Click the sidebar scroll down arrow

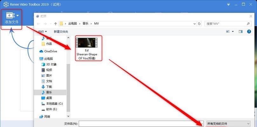pyautogui.click(x=68, y=116)
